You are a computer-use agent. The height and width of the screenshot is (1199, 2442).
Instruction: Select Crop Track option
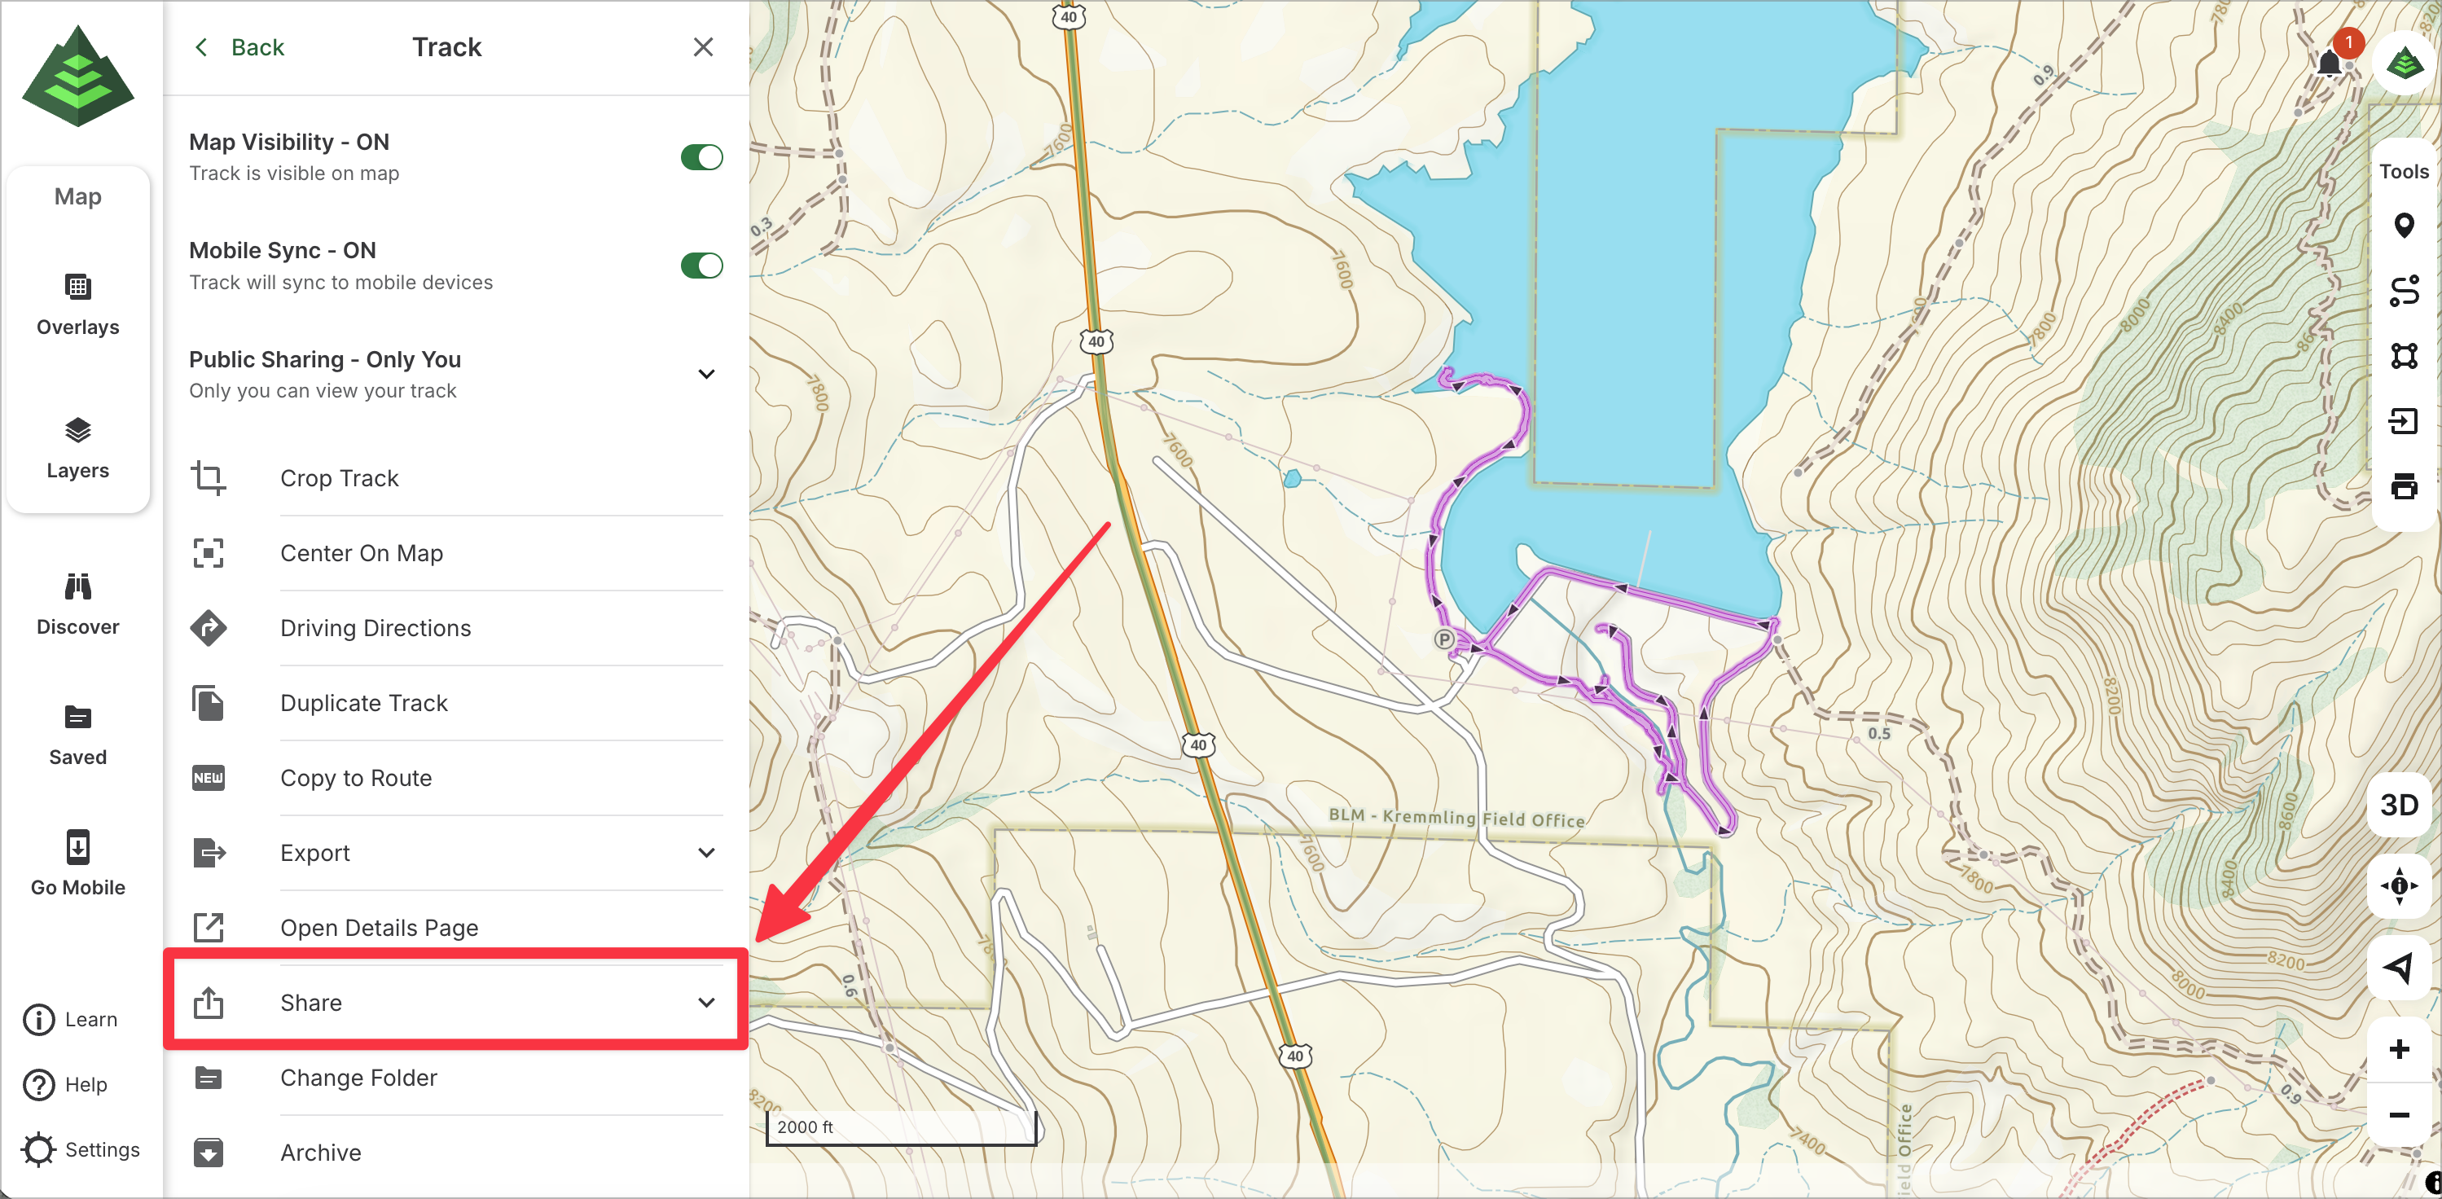pyautogui.click(x=340, y=477)
